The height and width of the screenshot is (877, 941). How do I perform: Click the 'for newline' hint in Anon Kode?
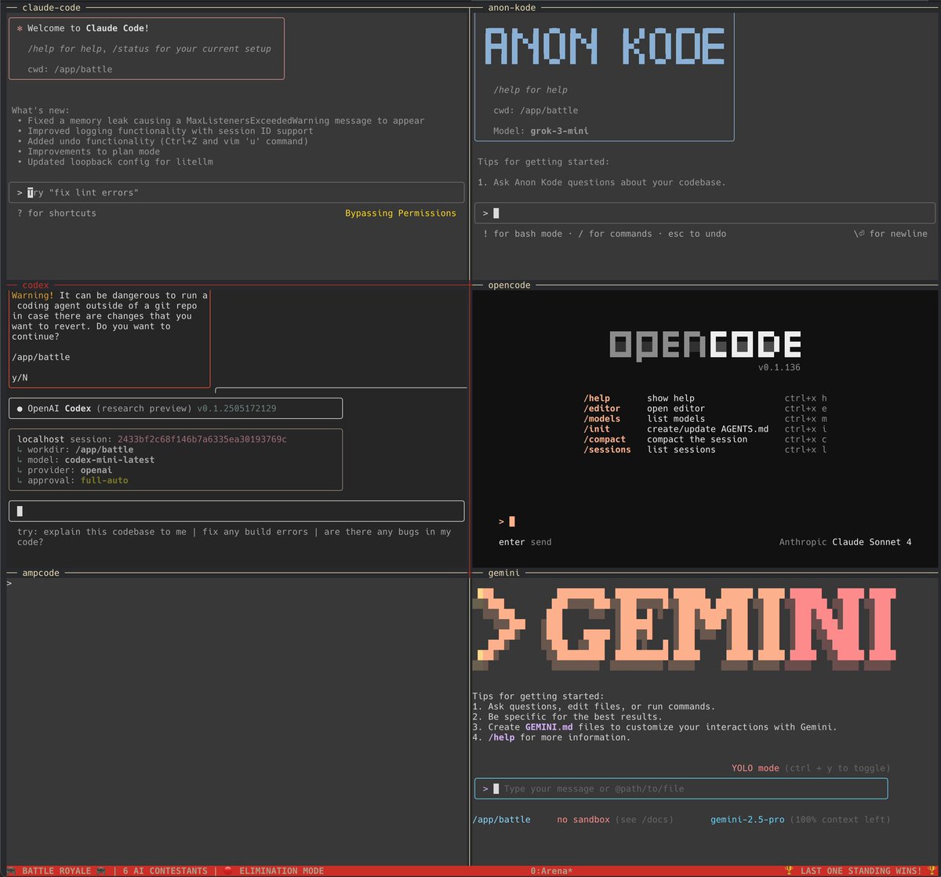891,234
